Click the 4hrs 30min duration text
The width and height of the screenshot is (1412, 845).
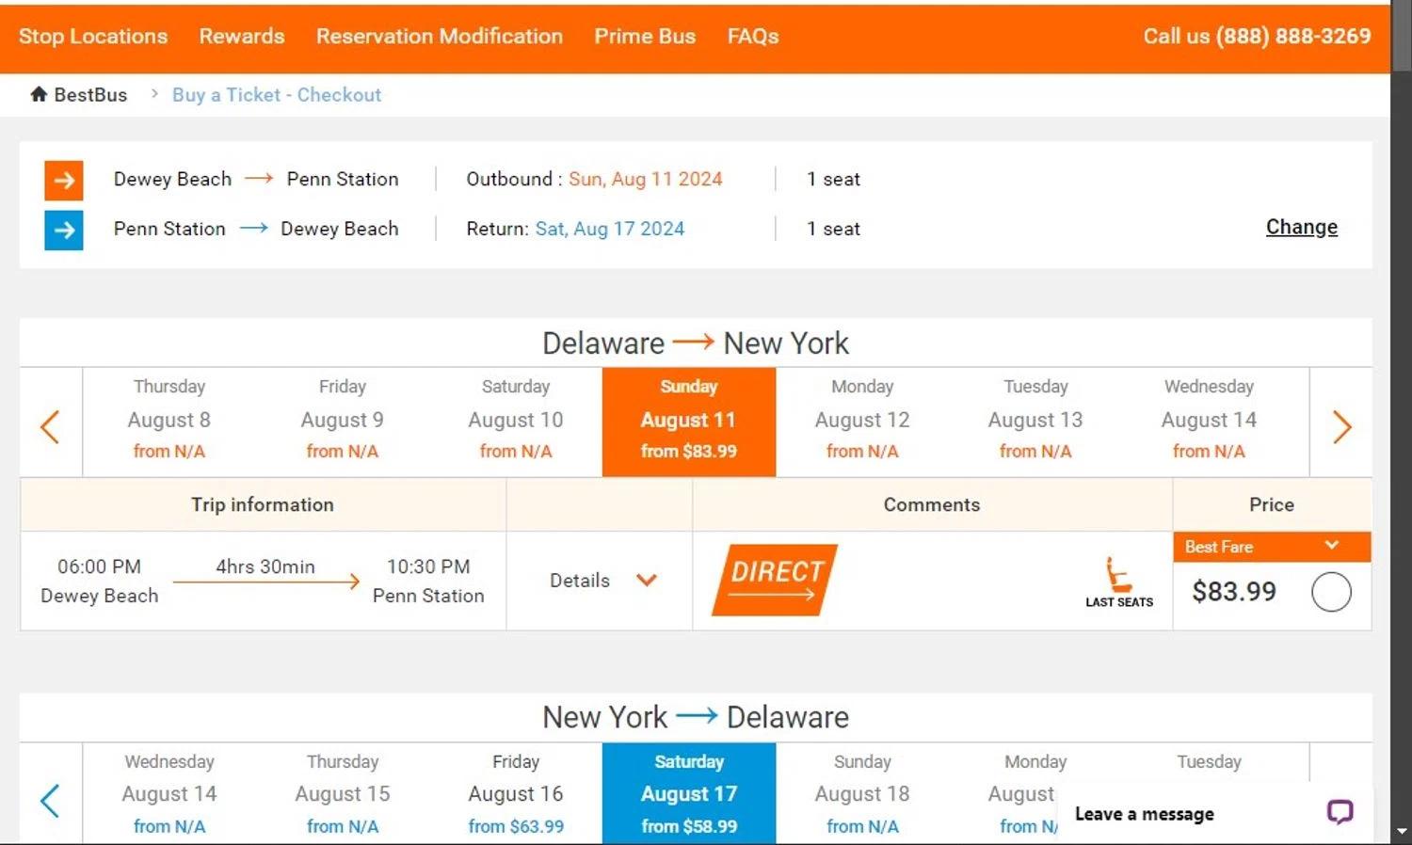[x=265, y=566]
